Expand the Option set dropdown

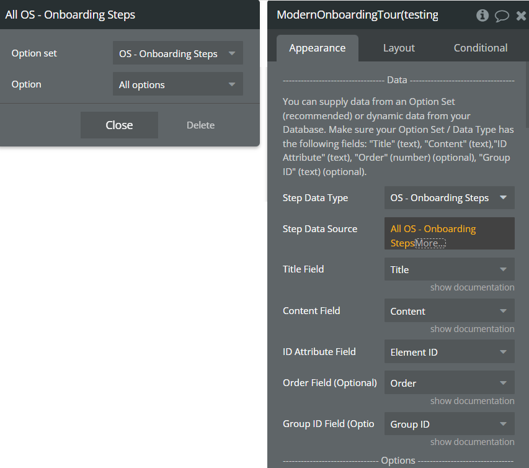click(177, 53)
